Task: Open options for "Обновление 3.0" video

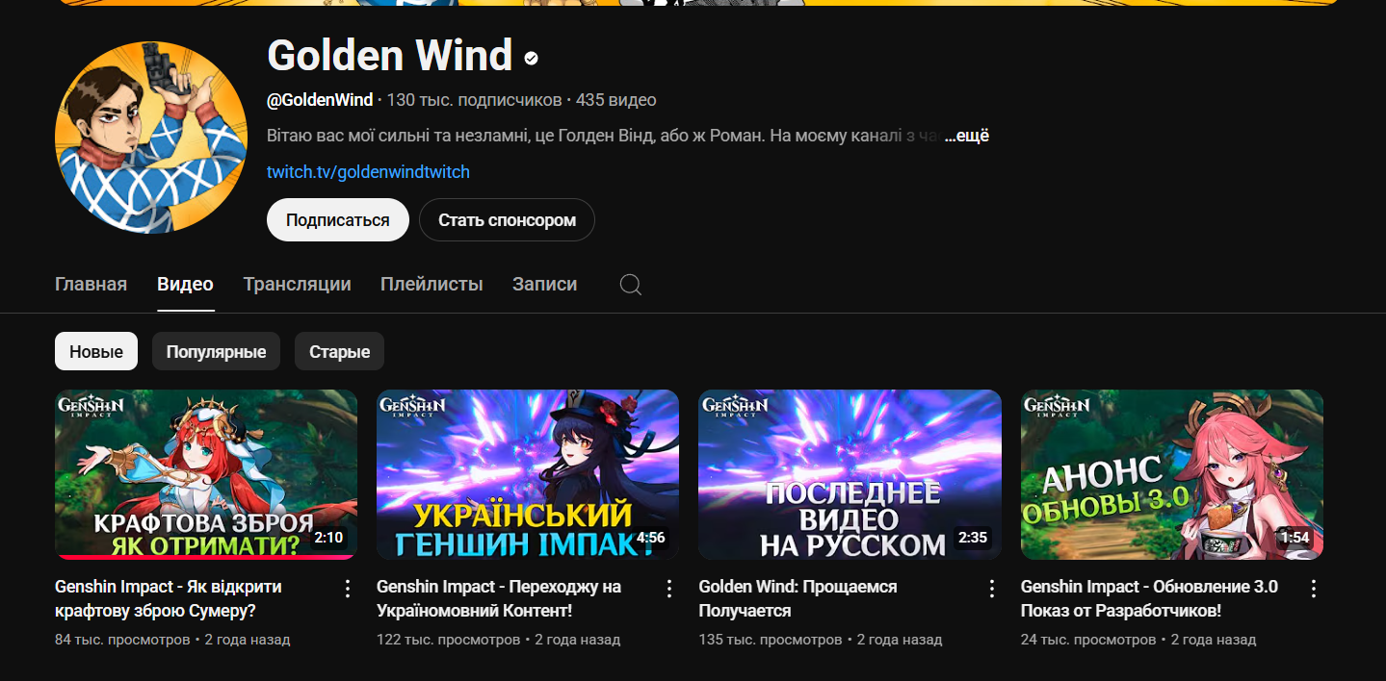Action: pos(1314,589)
